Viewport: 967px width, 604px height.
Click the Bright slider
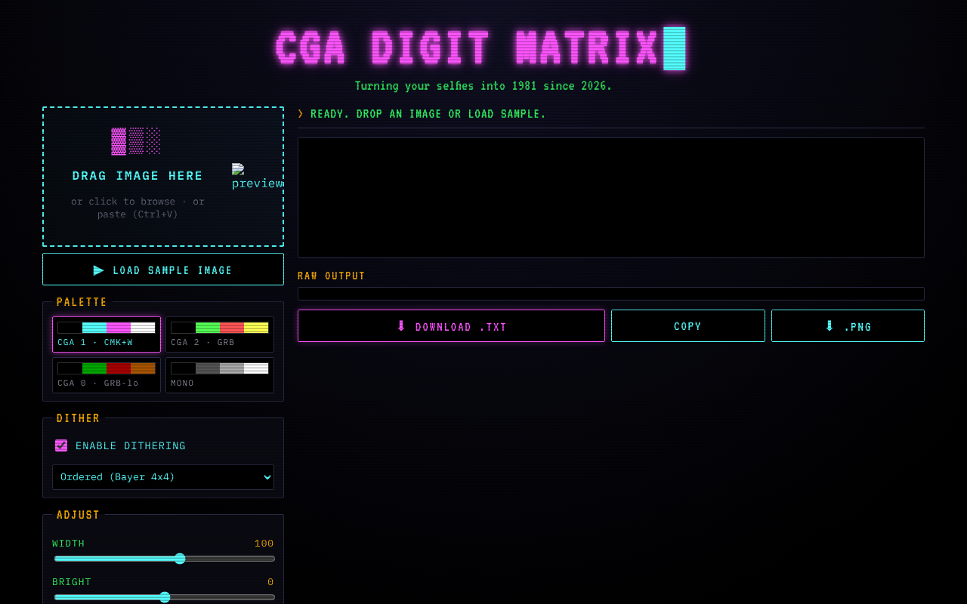pyautogui.click(x=165, y=597)
